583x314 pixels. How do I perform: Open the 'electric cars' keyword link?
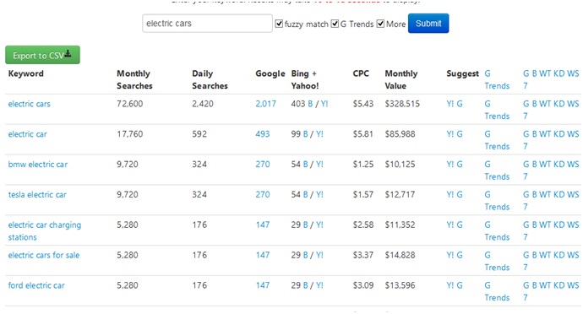[29, 104]
